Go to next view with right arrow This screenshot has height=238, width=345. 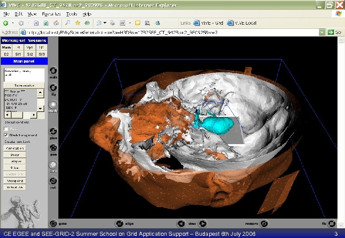(203, 223)
